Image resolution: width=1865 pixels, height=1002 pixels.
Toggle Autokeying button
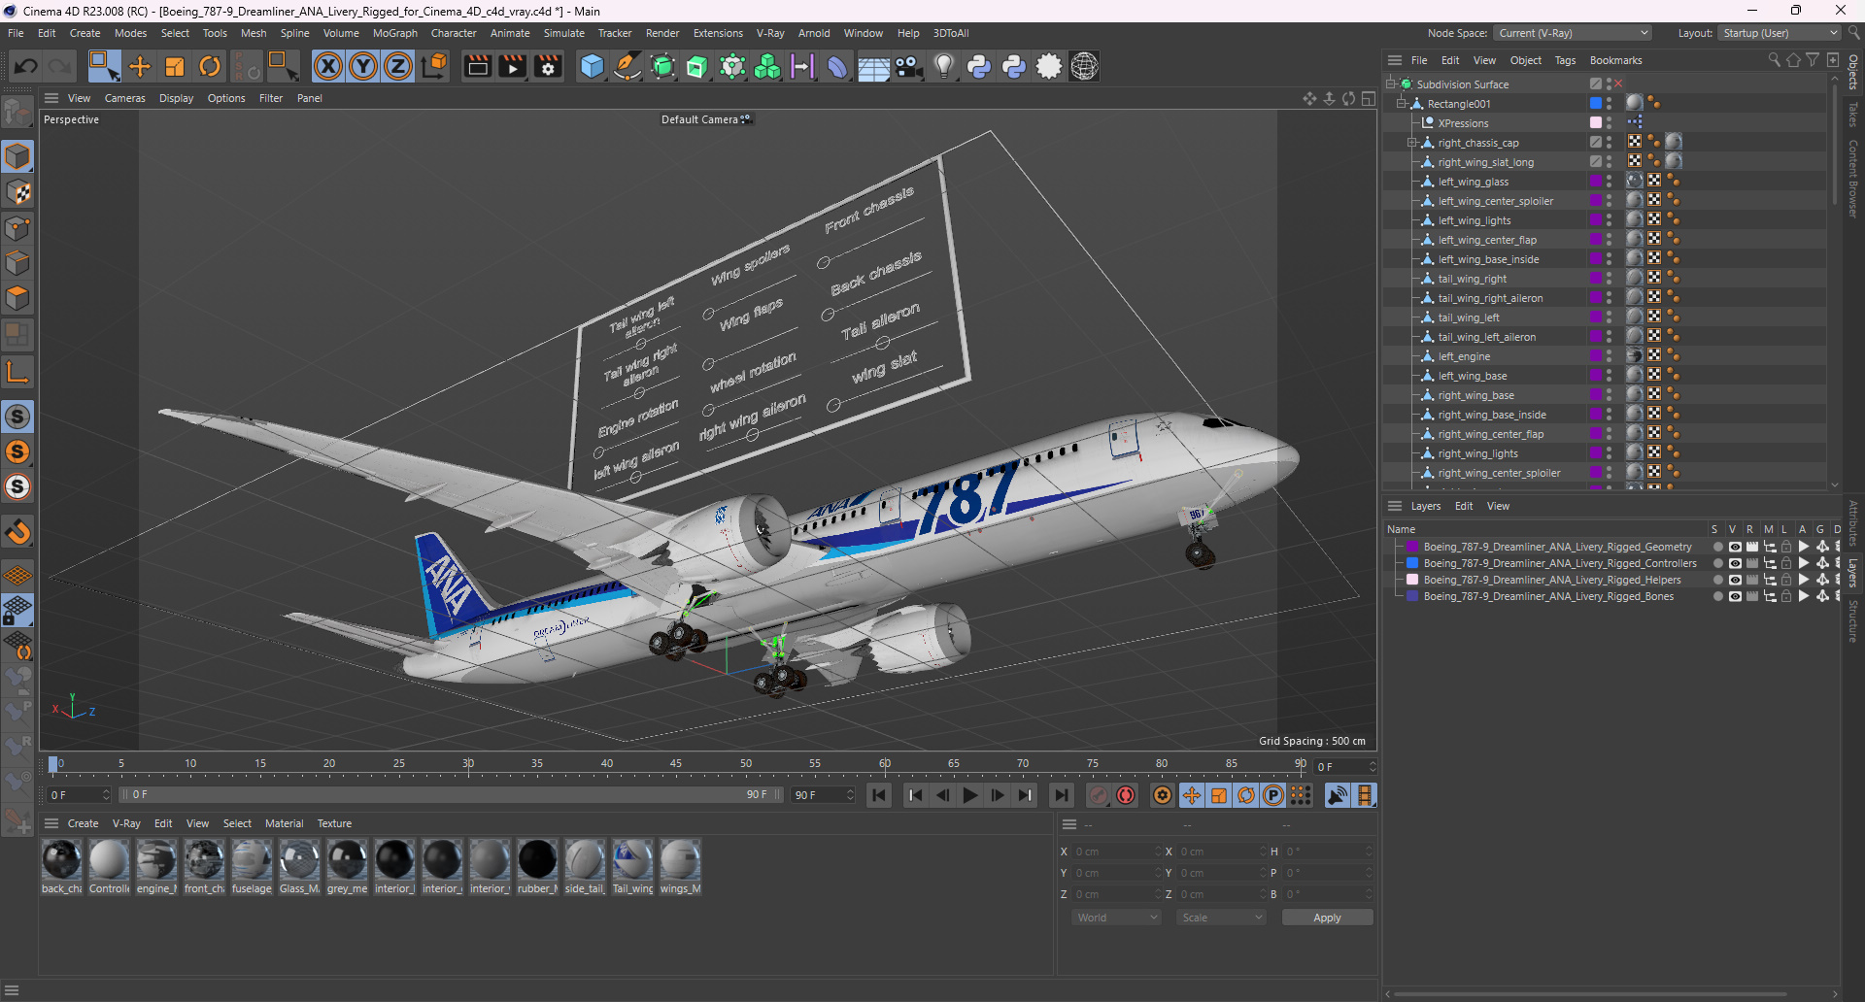click(1126, 795)
